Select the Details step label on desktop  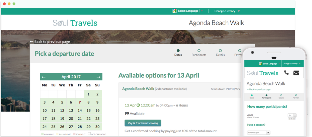tap(220, 55)
